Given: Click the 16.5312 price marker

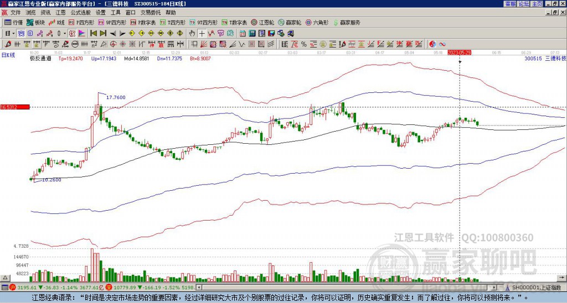Looking at the screenshot, I should click(14, 107).
